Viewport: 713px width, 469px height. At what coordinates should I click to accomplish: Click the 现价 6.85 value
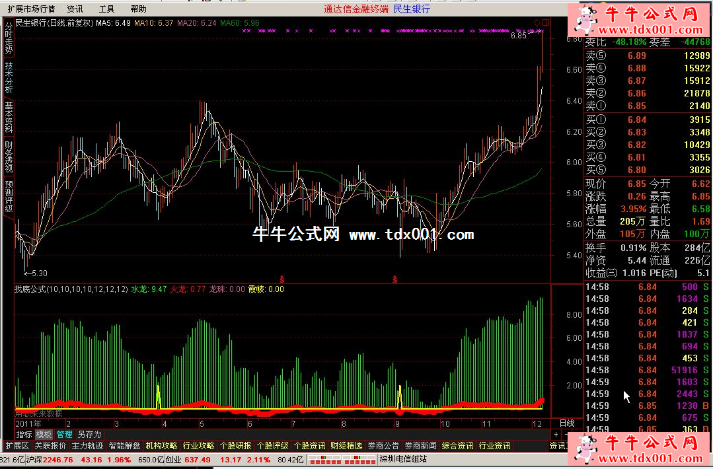(636, 184)
